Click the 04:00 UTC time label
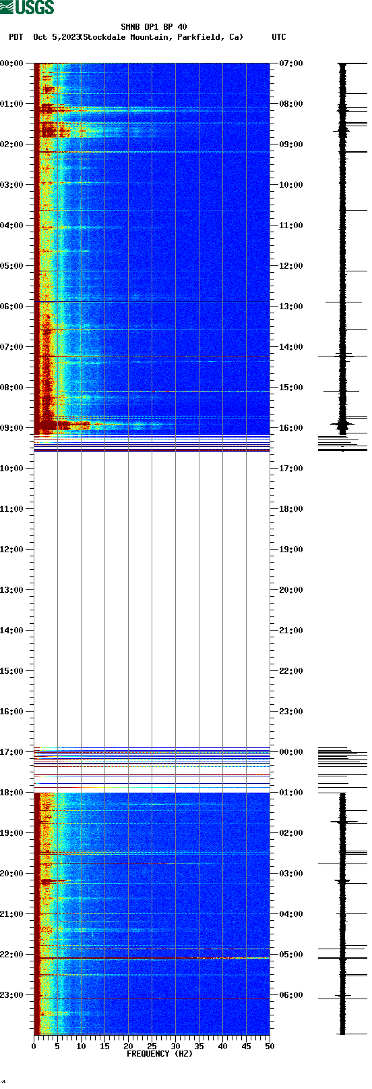This screenshot has height=1089, width=372. 291,914
